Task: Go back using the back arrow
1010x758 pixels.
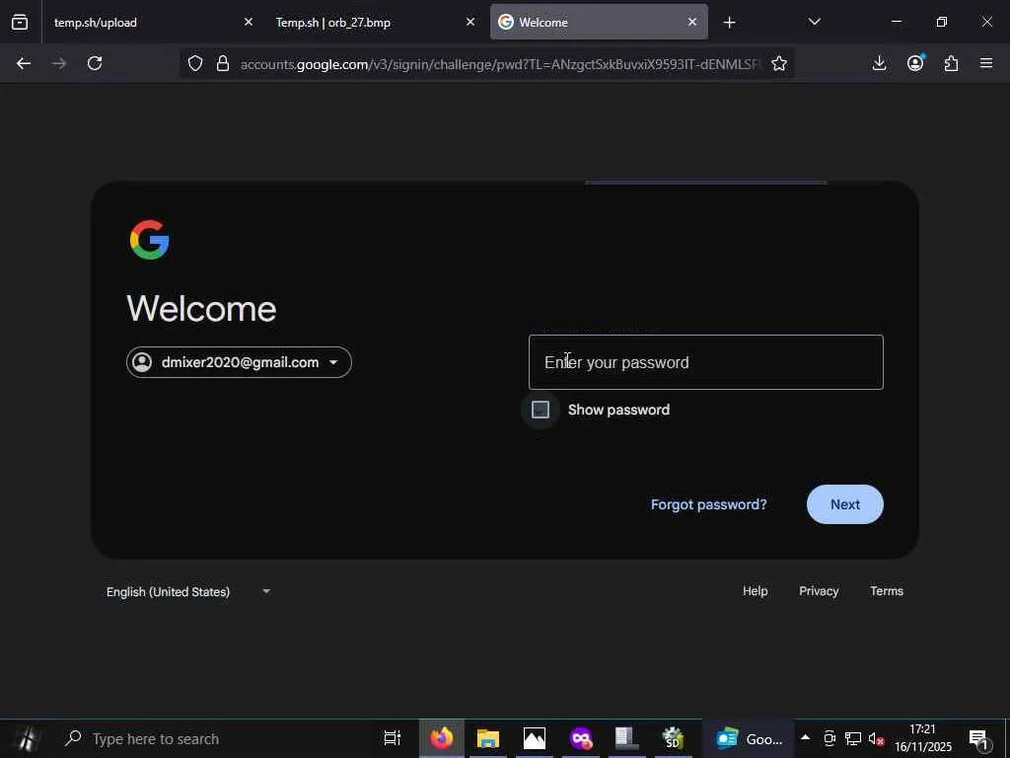Action: point(24,63)
